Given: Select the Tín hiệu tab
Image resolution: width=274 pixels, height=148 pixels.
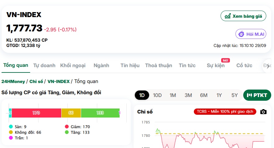Looking at the screenshot, I should [x=130, y=65].
